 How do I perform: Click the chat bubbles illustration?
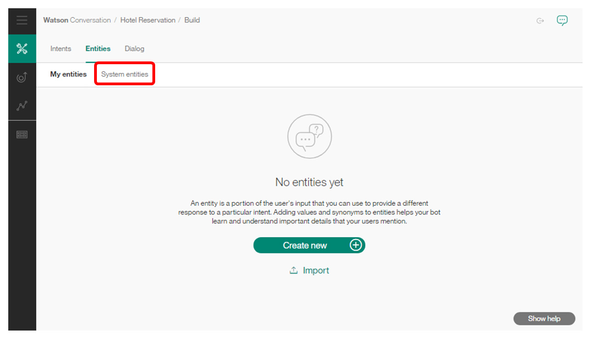(x=309, y=136)
